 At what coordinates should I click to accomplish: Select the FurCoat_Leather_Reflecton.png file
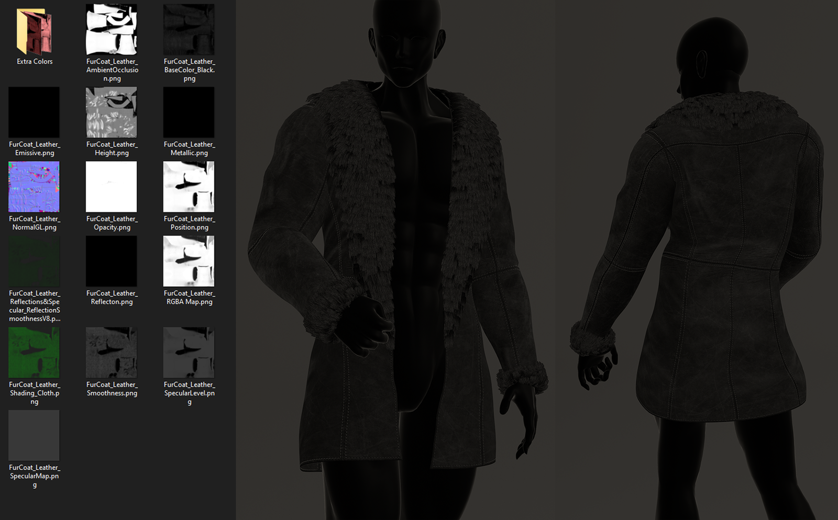[111, 261]
